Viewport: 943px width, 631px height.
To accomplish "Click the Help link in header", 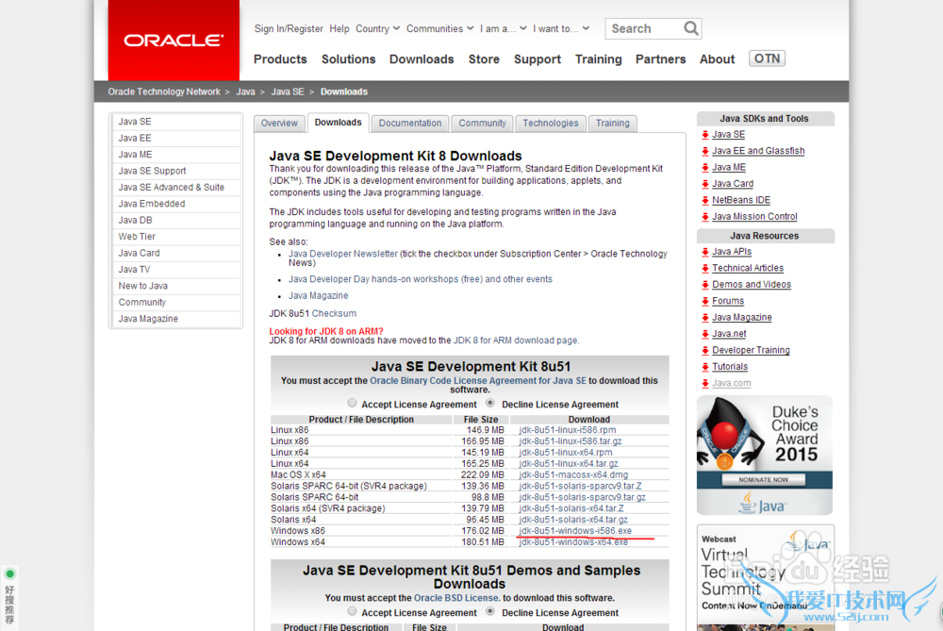I will (339, 28).
